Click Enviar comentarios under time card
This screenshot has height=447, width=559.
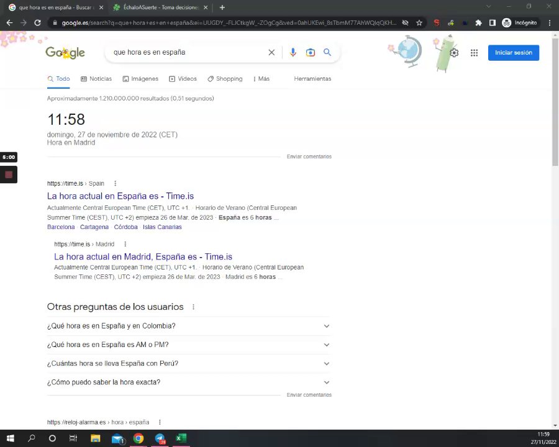pos(309,156)
